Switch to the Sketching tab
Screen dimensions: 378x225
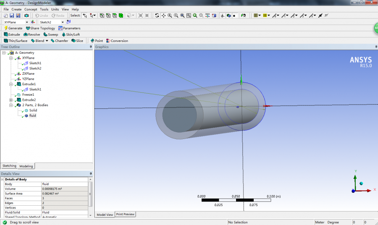tap(9, 166)
